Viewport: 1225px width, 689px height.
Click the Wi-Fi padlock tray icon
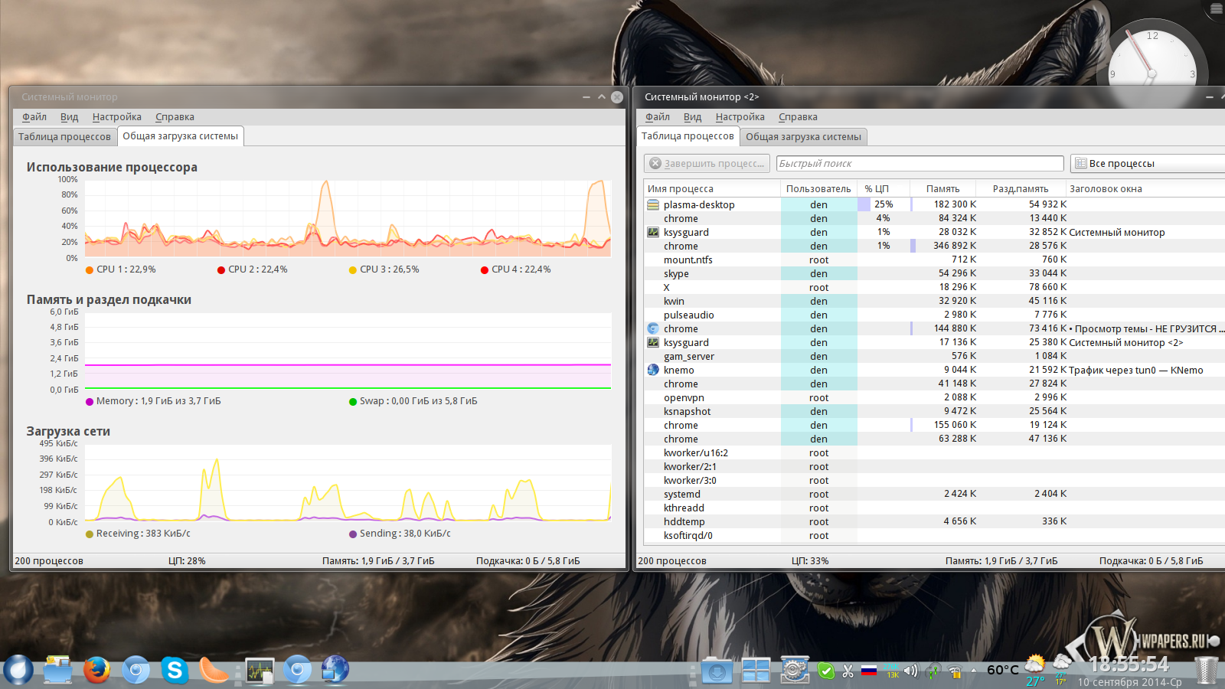pyautogui.click(x=955, y=672)
